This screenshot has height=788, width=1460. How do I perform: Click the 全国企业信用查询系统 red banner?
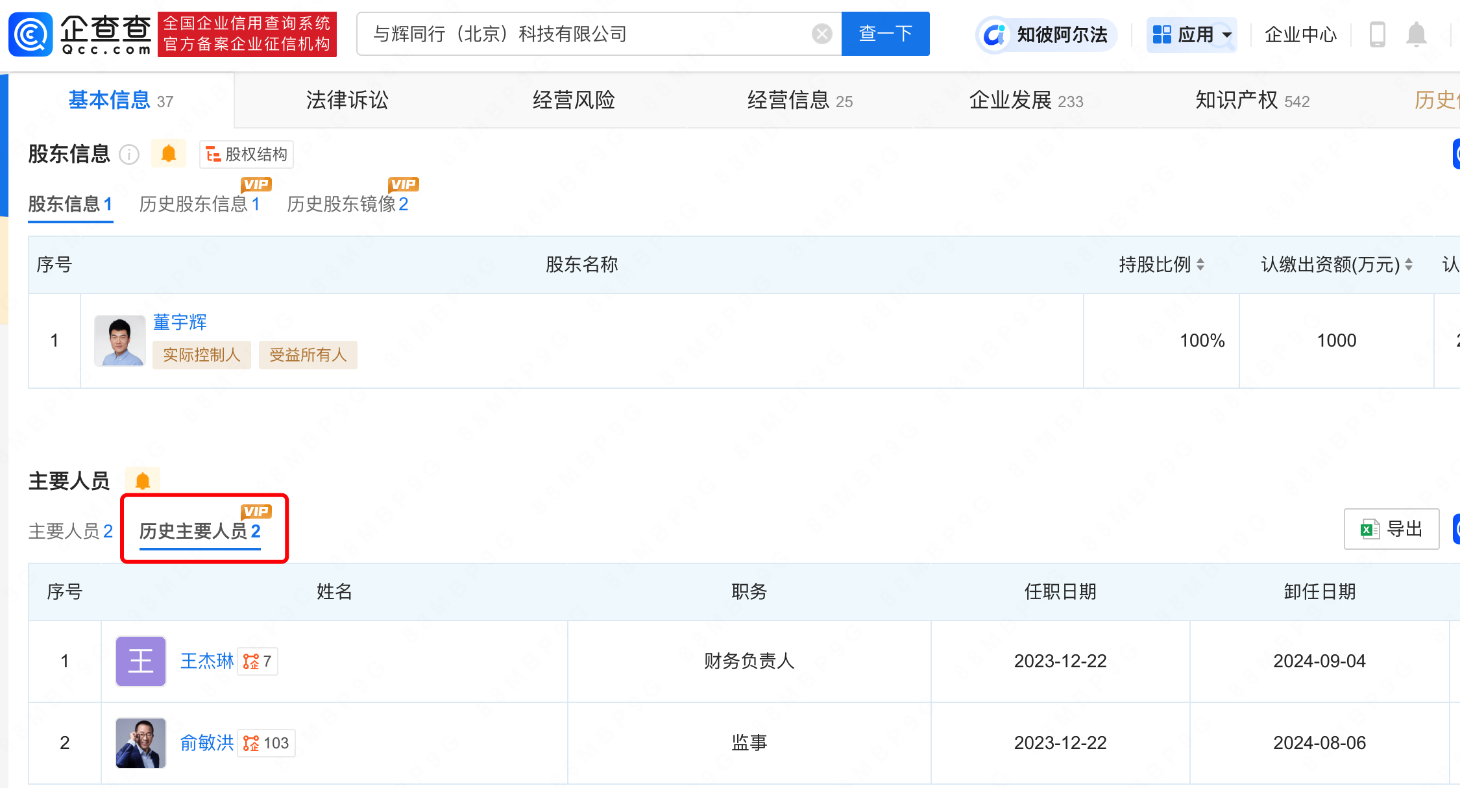pyautogui.click(x=247, y=34)
